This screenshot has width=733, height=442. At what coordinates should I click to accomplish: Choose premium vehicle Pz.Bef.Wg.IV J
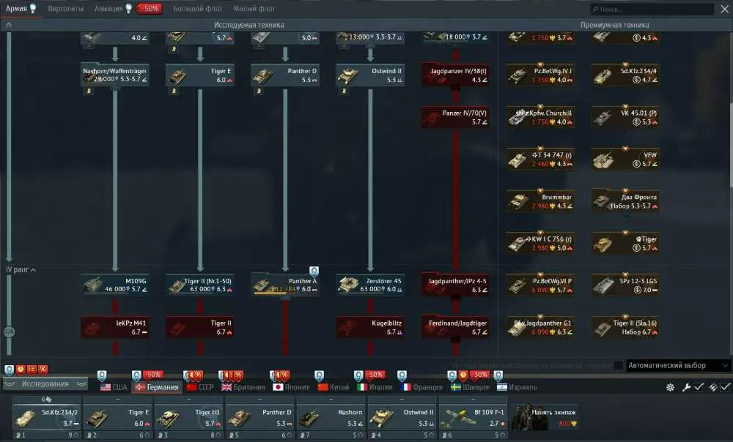pos(541,75)
